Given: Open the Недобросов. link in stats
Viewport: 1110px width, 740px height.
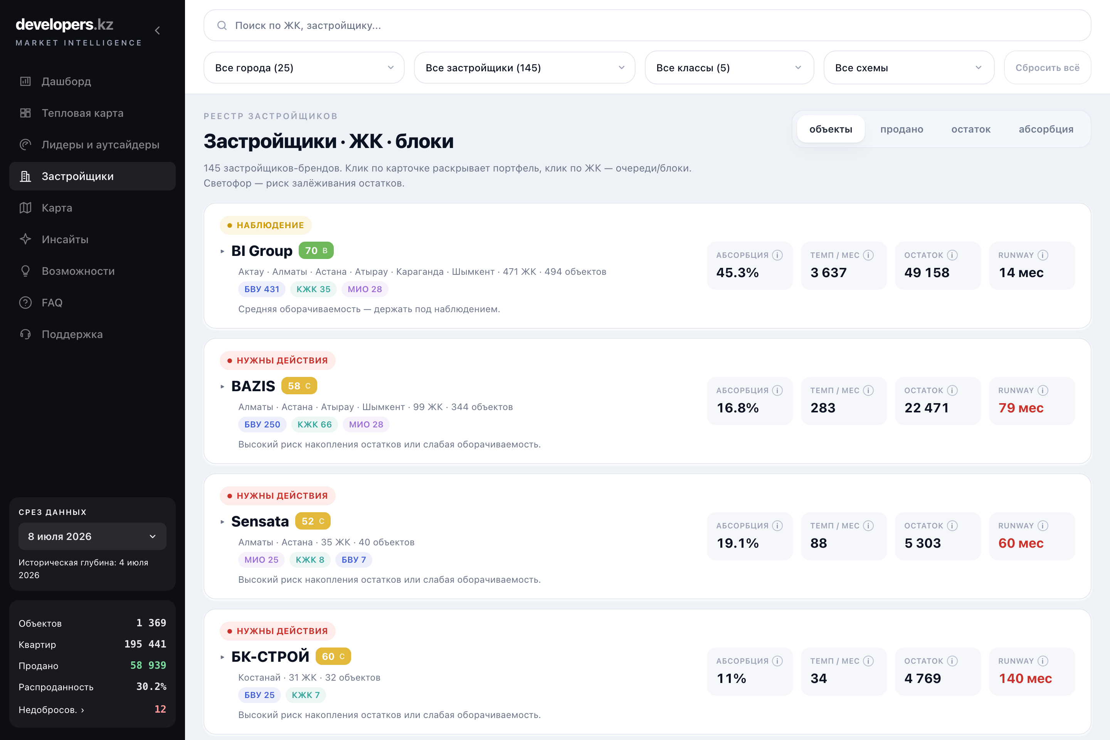Looking at the screenshot, I should (51, 710).
